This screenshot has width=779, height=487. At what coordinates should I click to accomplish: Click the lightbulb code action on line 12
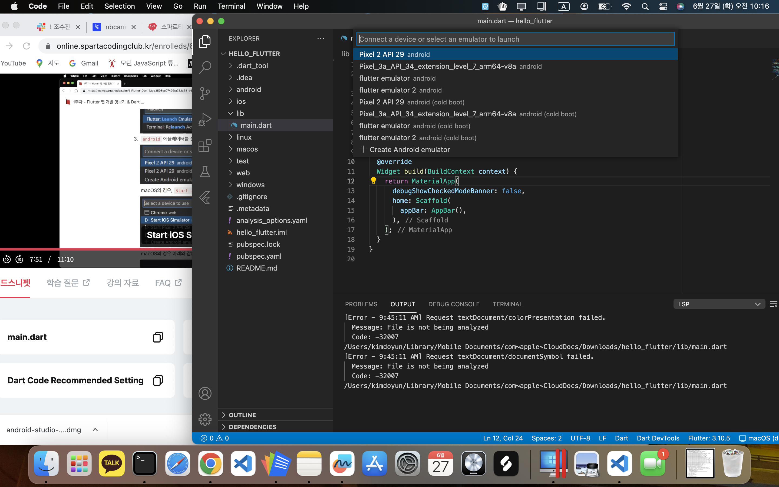[373, 181]
